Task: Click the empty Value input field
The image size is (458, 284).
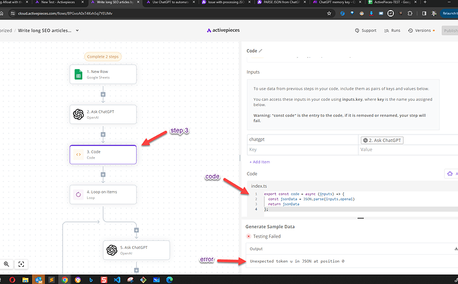Action: coord(408,150)
